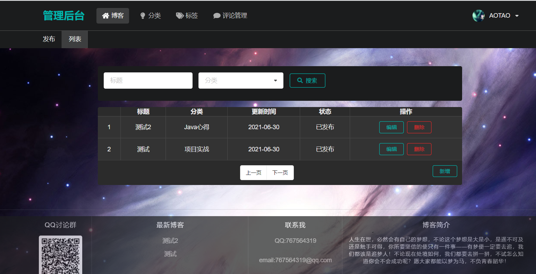
Task: Click the 人生在世 blog intro paragraph
Action: coord(436,250)
